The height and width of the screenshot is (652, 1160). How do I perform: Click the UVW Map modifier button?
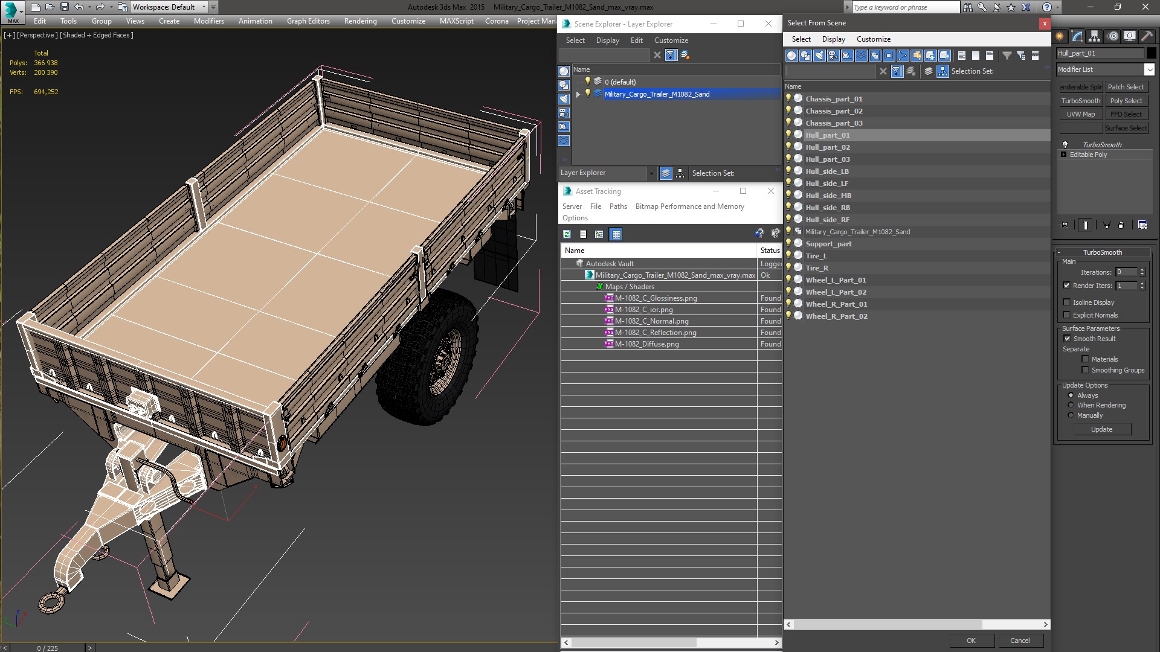click(x=1080, y=114)
